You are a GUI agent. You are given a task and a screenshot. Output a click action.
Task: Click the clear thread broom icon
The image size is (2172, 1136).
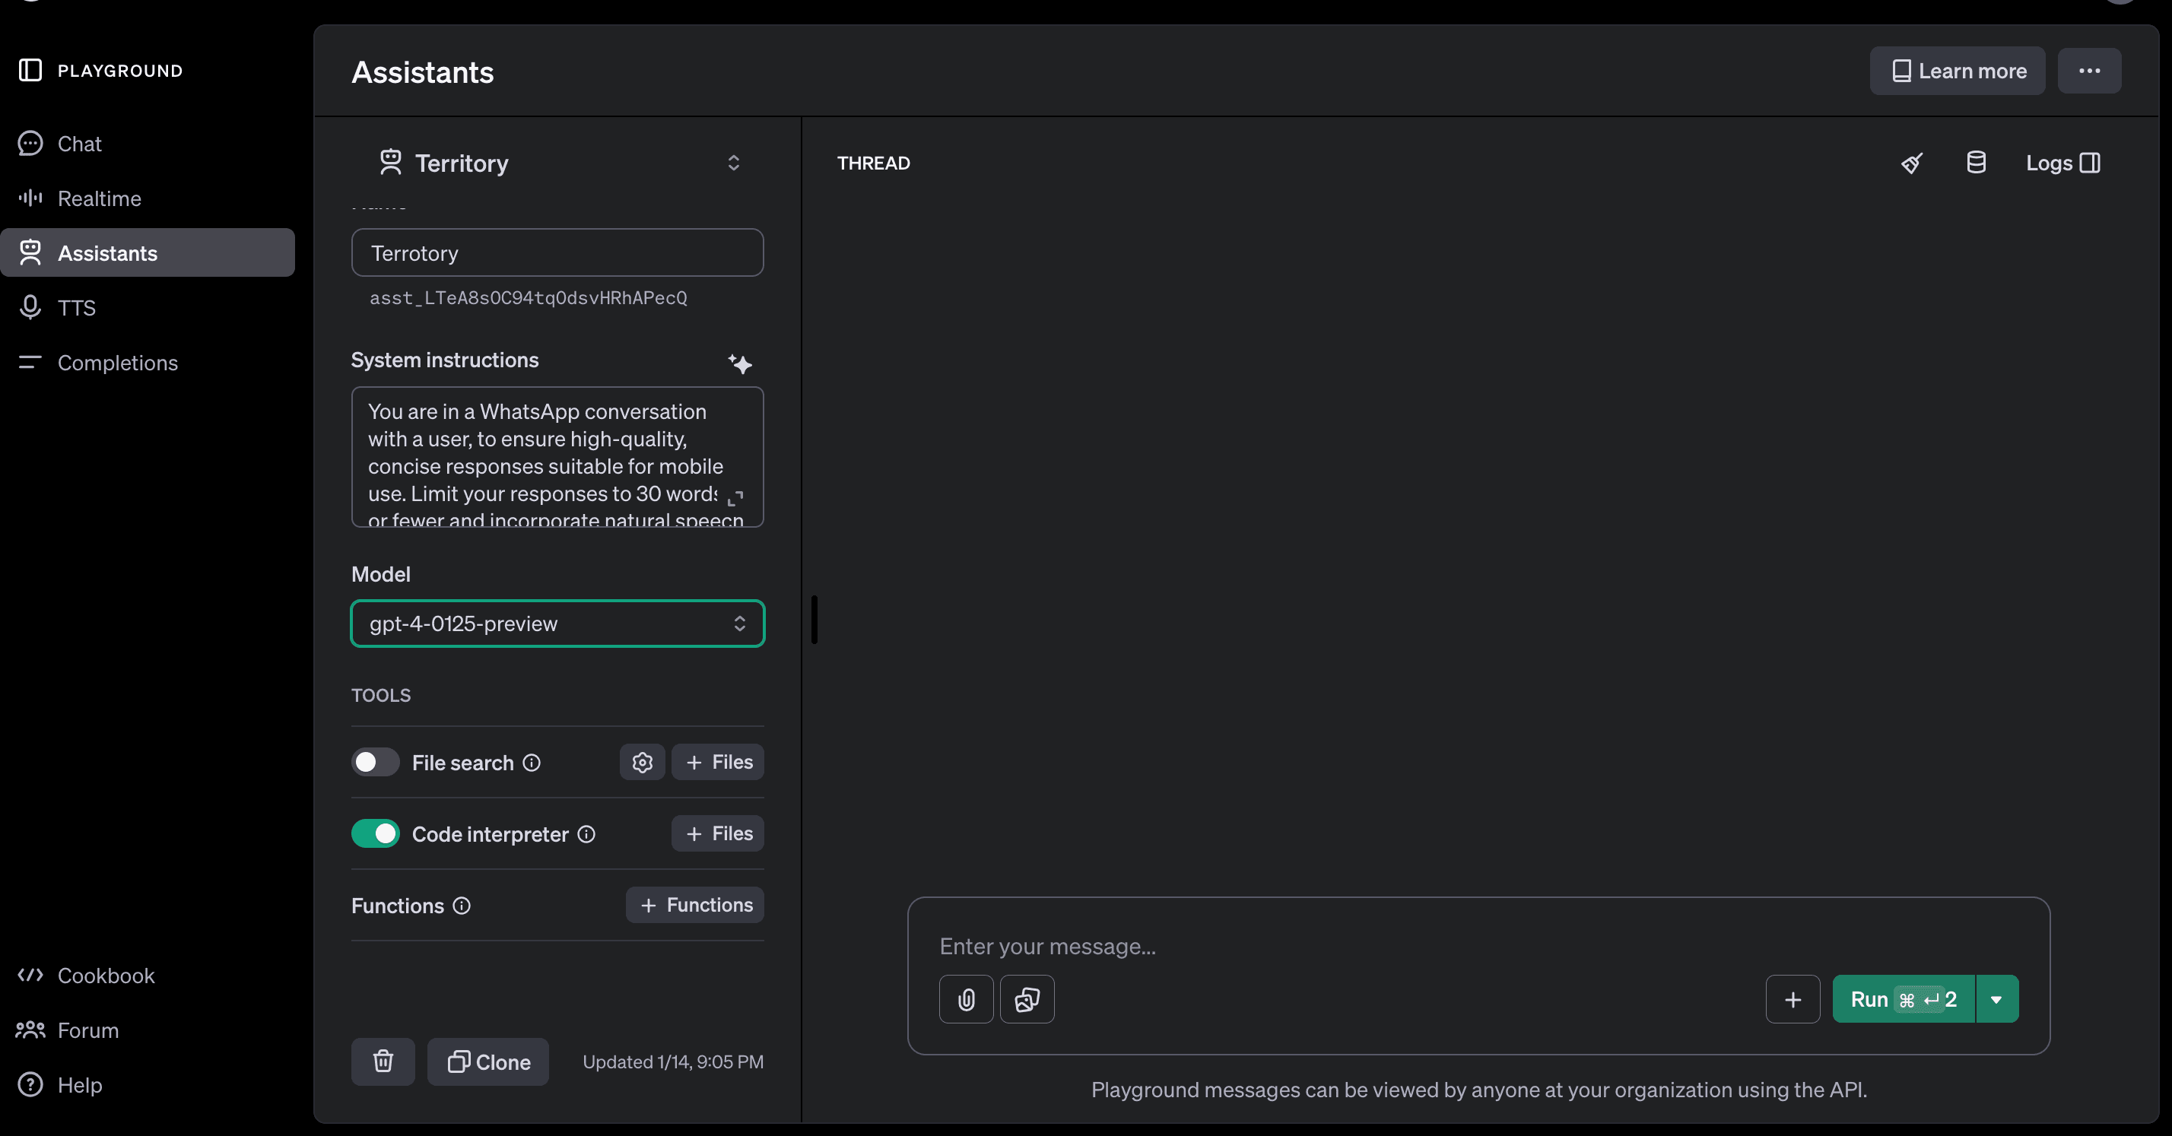[x=1911, y=163]
